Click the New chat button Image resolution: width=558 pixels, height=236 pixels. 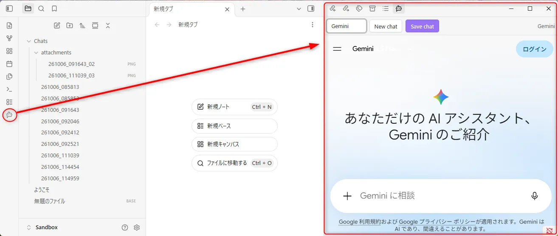(x=386, y=26)
